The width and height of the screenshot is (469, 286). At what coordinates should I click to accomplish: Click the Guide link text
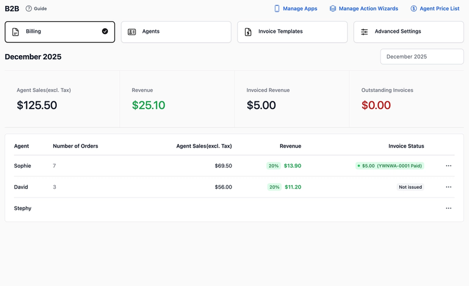[x=40, y=9]
